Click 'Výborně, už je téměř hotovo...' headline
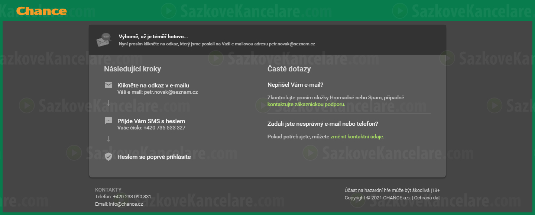The image size is (535, 215). point(153,36)
